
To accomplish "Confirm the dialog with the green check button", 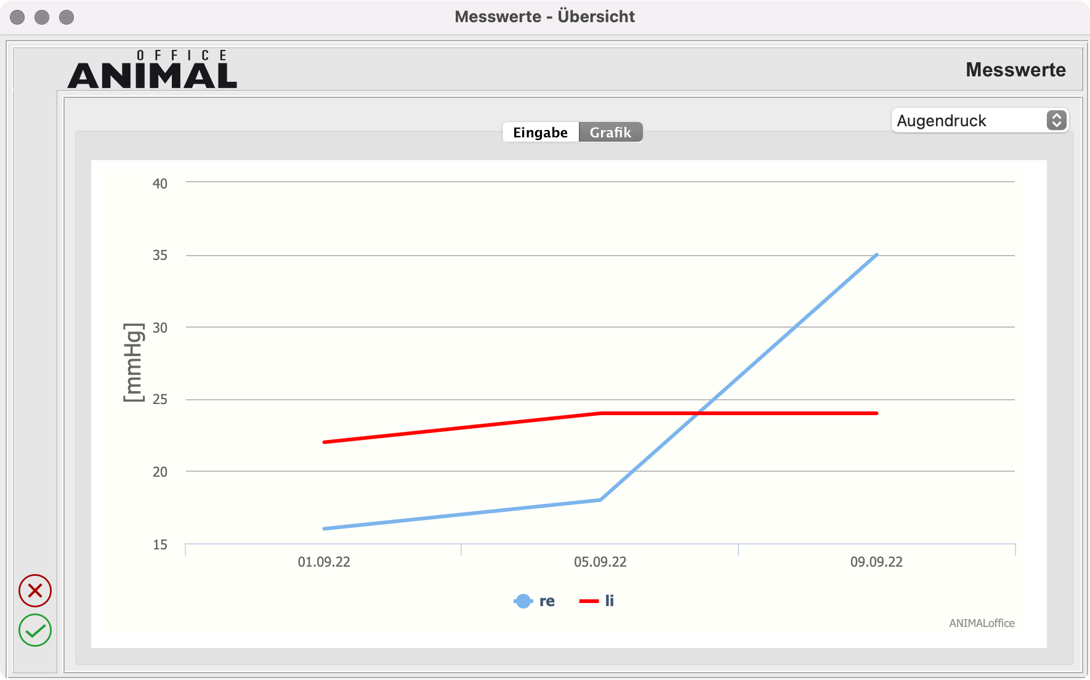I will pos(34,629).
